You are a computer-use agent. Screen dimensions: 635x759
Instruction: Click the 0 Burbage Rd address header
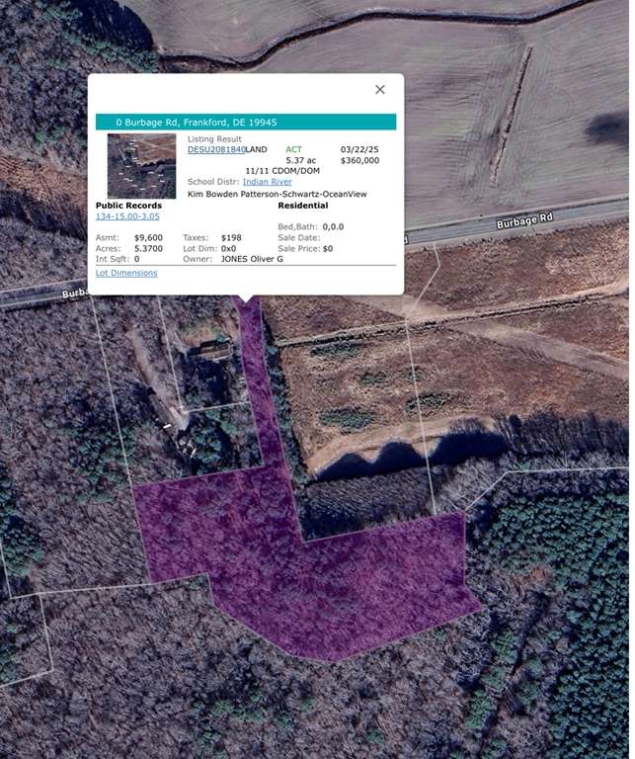(197, 123)
